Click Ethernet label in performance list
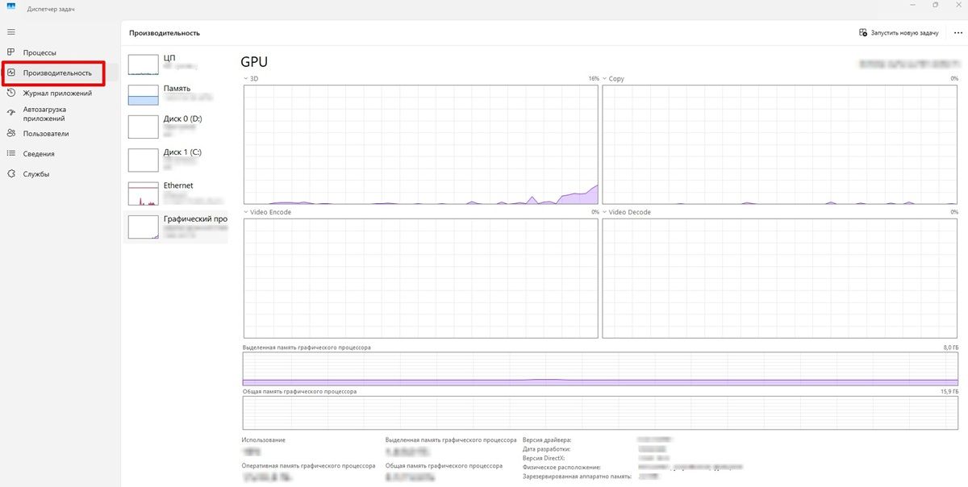 click(x=178, y=185)
